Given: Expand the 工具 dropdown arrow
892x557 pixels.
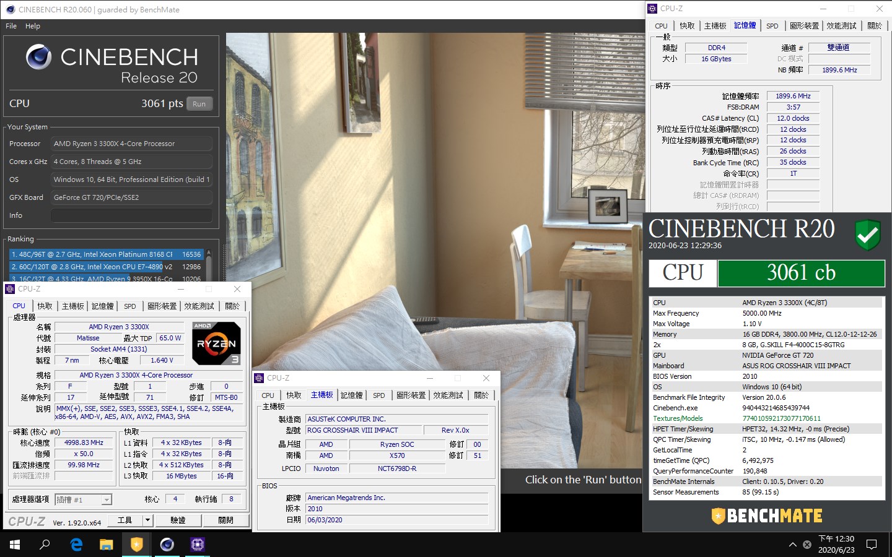Looking at the screenshot, I should (147, 520).
